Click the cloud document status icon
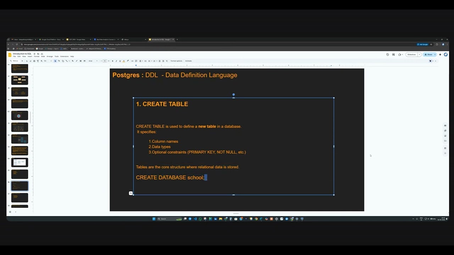The height and width of the screenshot is (255, 454). [42, 54]
